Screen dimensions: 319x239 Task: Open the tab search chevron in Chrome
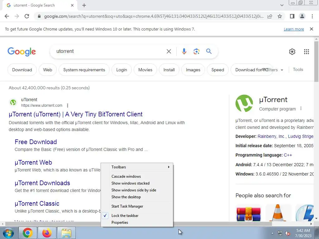click(x=282, y=5)
